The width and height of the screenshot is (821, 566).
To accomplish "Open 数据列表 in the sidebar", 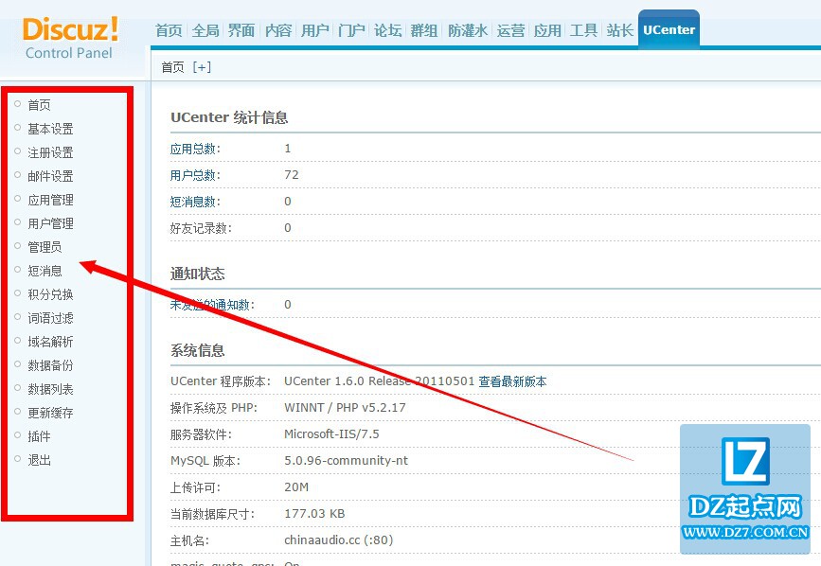I will coord(50,389).
